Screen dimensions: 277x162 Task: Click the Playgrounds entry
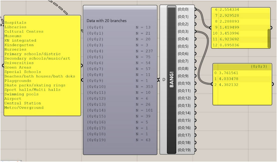pyautogui.click(x=18, y=81)
